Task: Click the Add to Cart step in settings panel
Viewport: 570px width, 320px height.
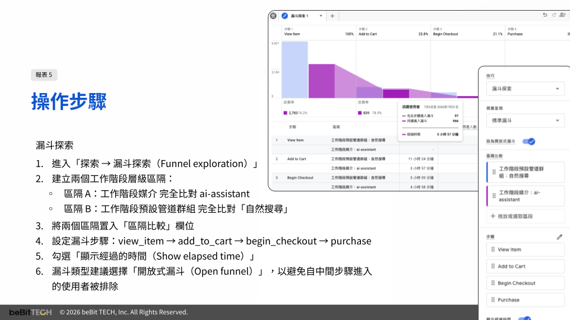Action: click(525, 266)
